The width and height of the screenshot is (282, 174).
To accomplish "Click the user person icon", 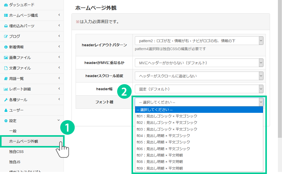I will click(6, 110).
